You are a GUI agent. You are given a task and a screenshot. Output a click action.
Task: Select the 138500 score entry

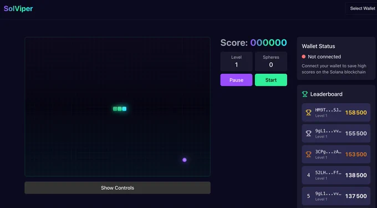[x=336, y=175]
